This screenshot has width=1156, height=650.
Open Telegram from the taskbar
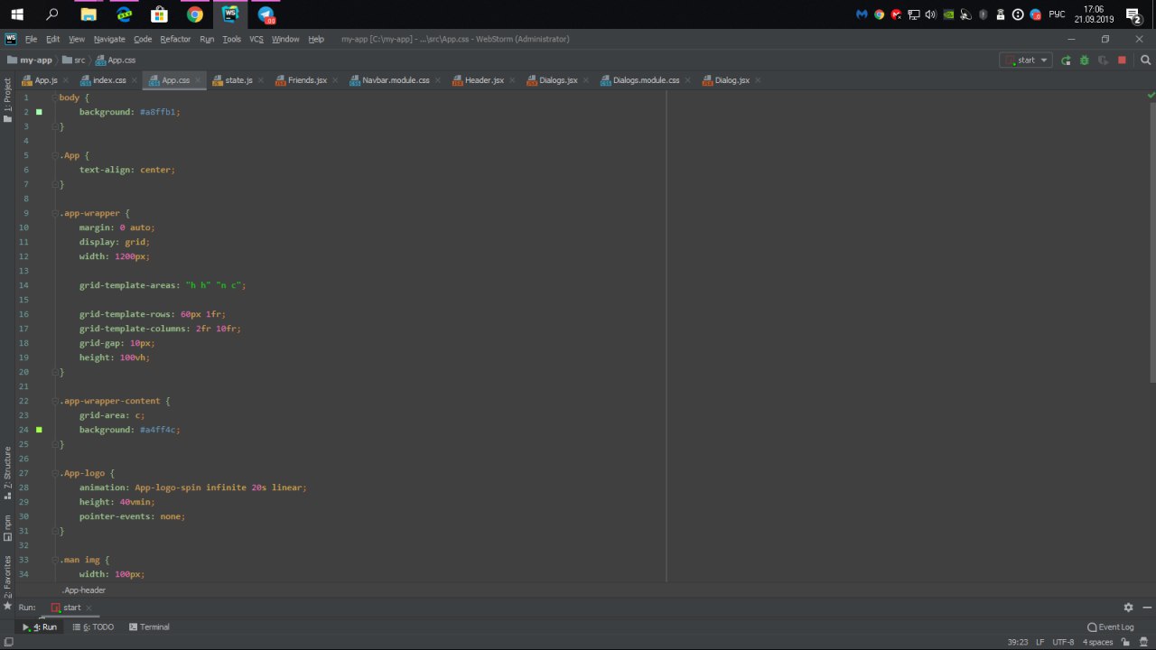coord(266,14)
